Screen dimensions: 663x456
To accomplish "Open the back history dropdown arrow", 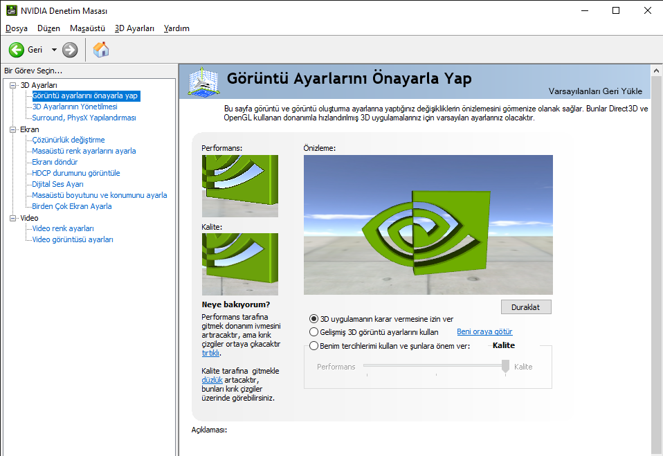I will click(54, 50).
